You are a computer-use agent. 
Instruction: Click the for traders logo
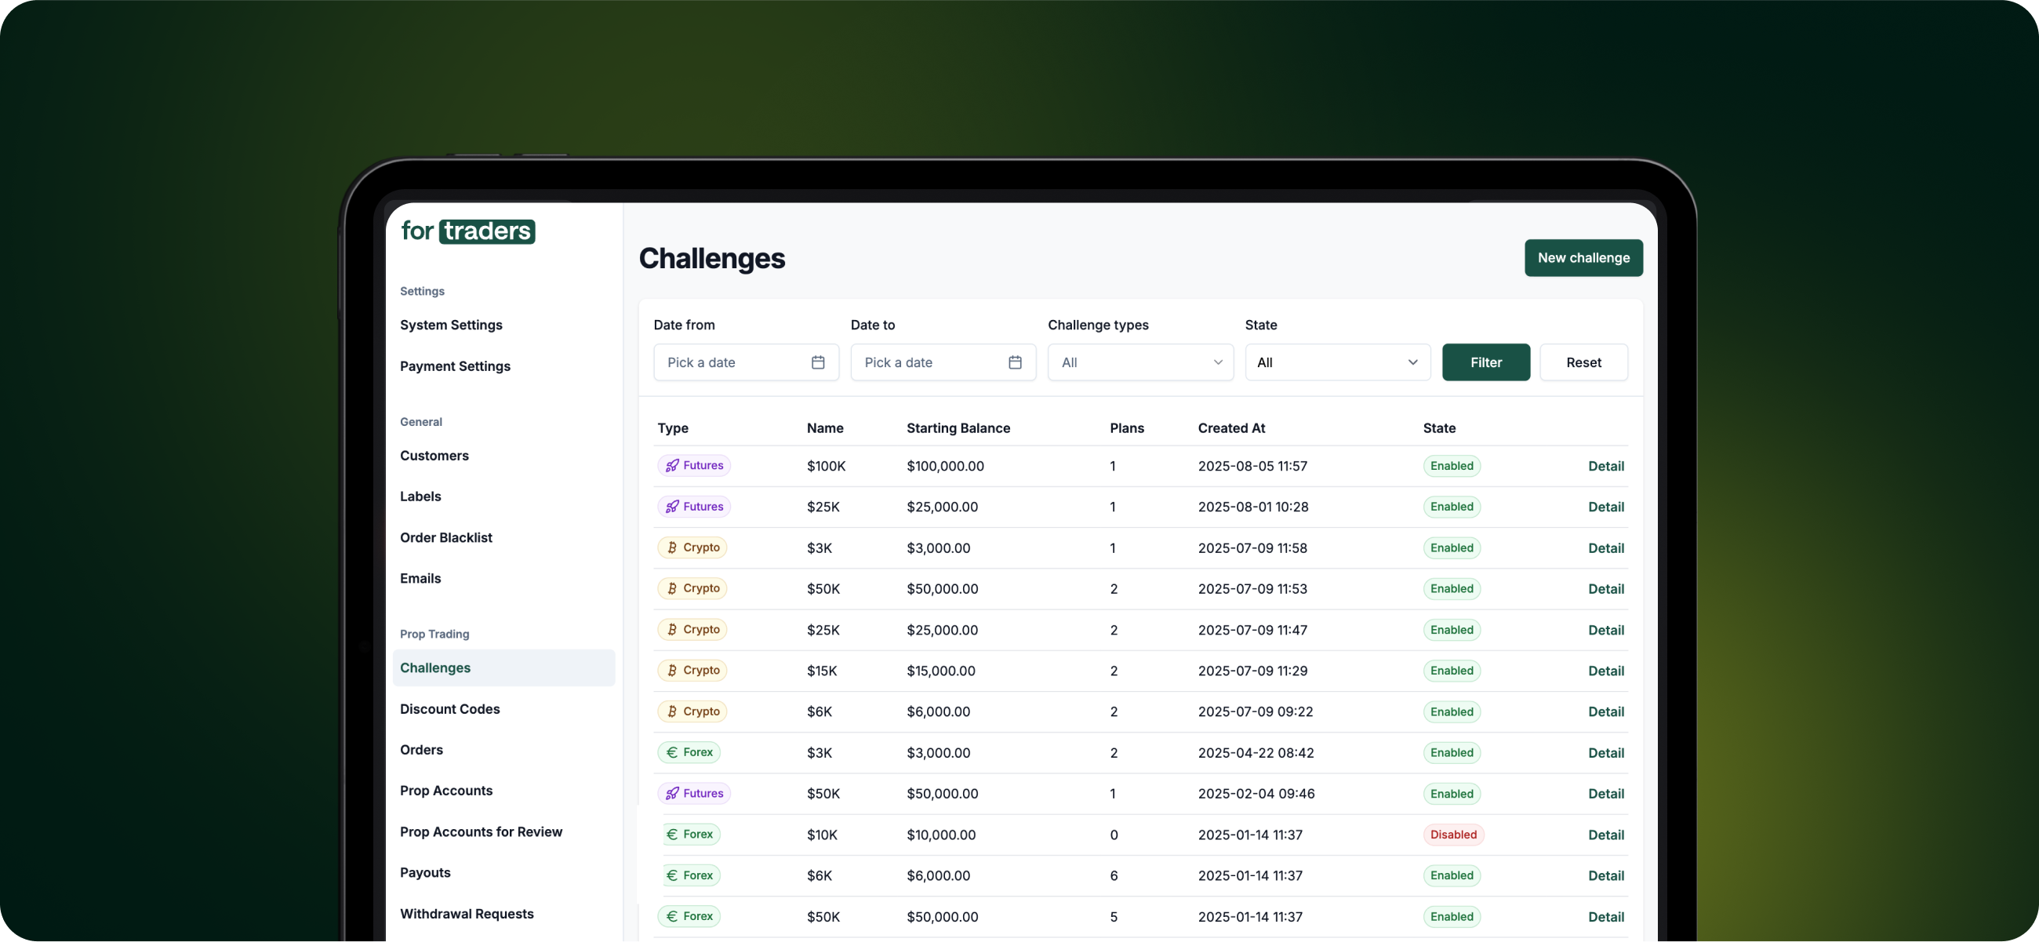pos(468,231)
